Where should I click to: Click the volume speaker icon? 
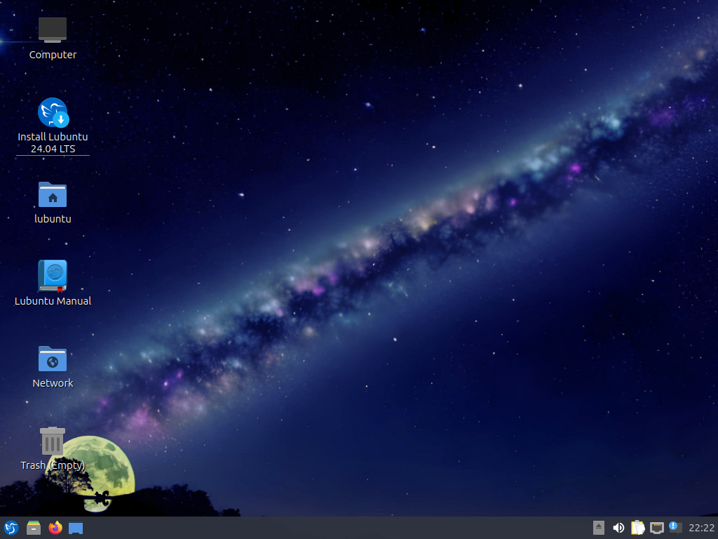618,528
